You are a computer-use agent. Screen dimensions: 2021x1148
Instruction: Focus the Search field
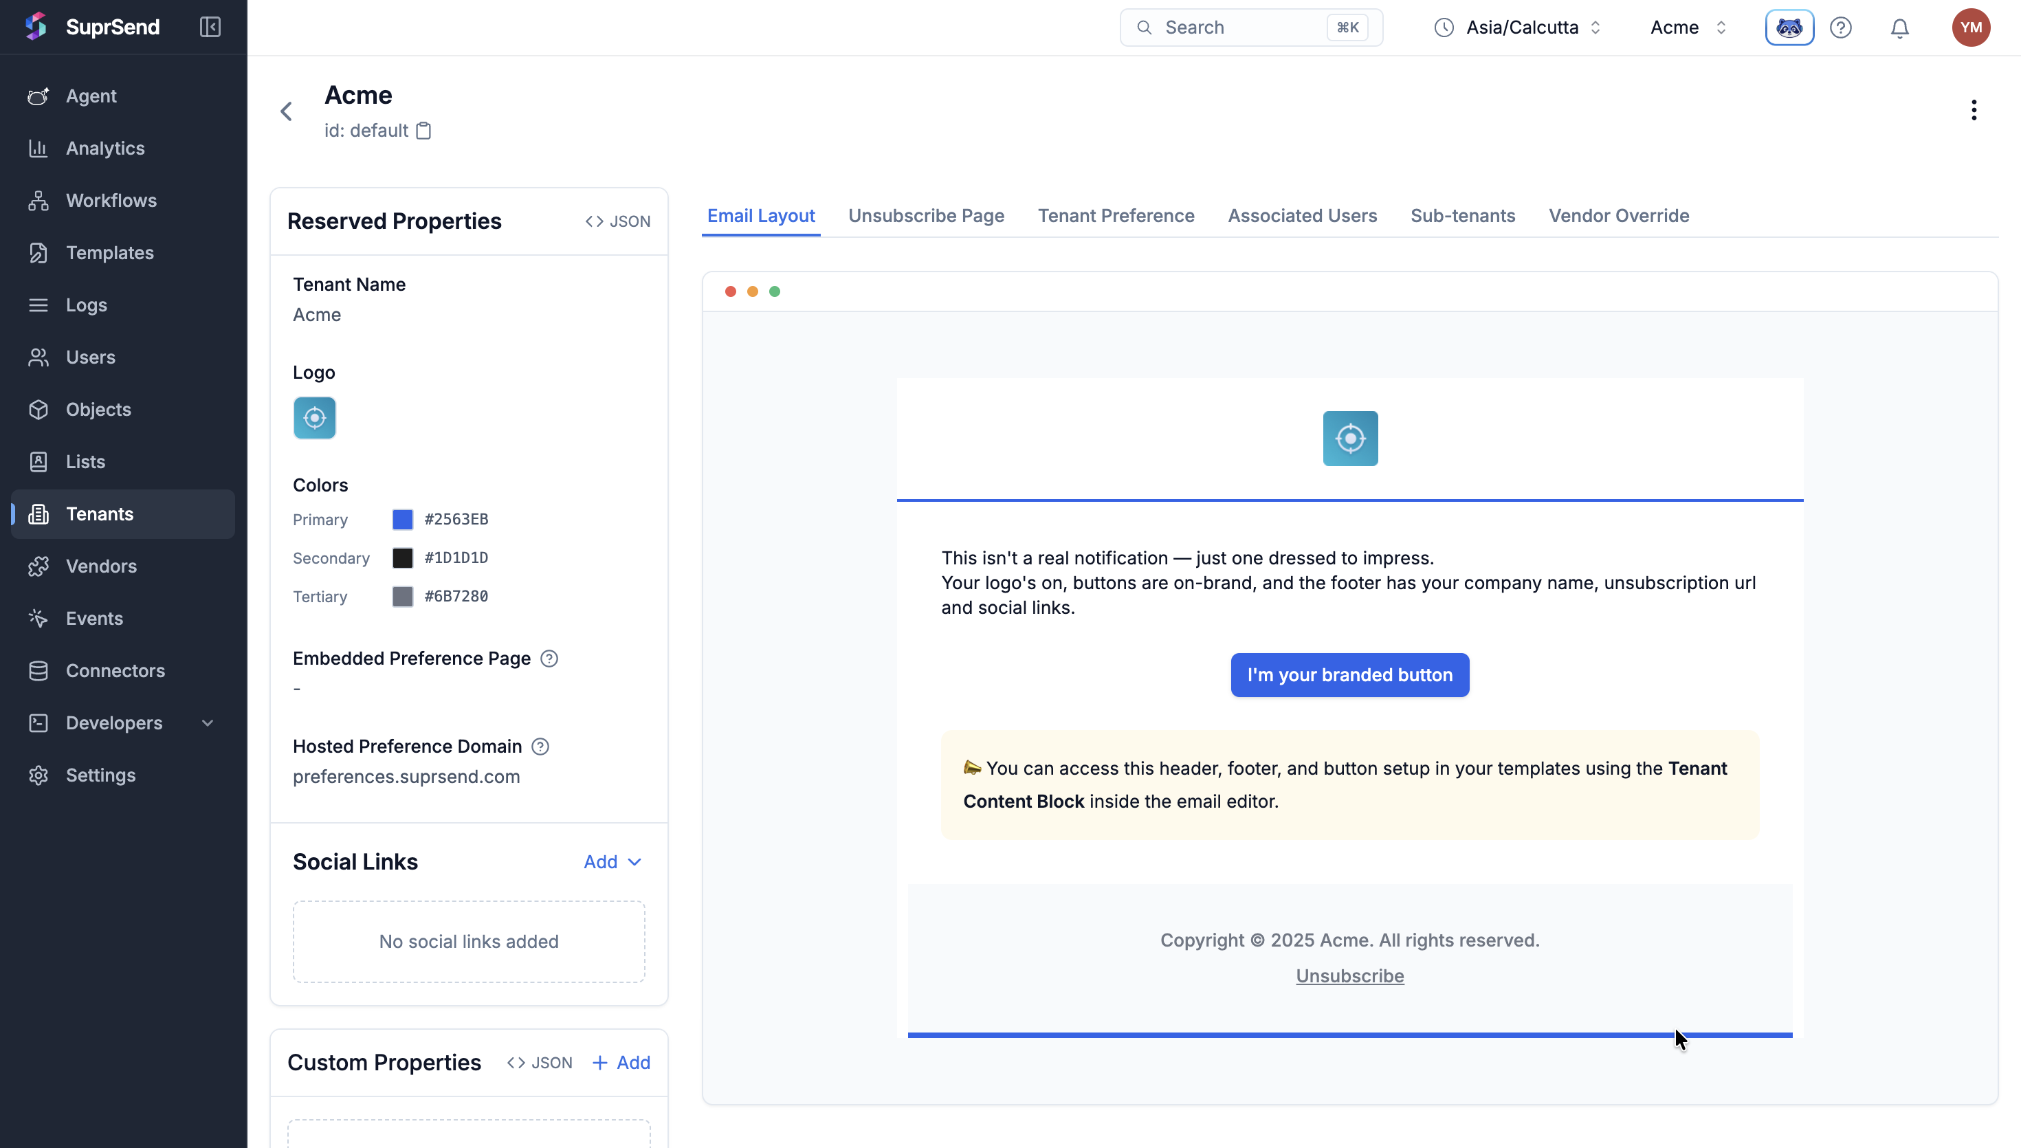point(1251,27)
